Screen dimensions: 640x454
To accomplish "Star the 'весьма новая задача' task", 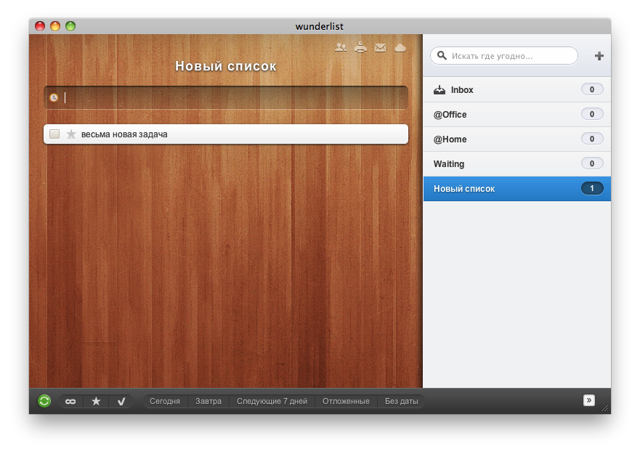I will click(x=71, y=134).
